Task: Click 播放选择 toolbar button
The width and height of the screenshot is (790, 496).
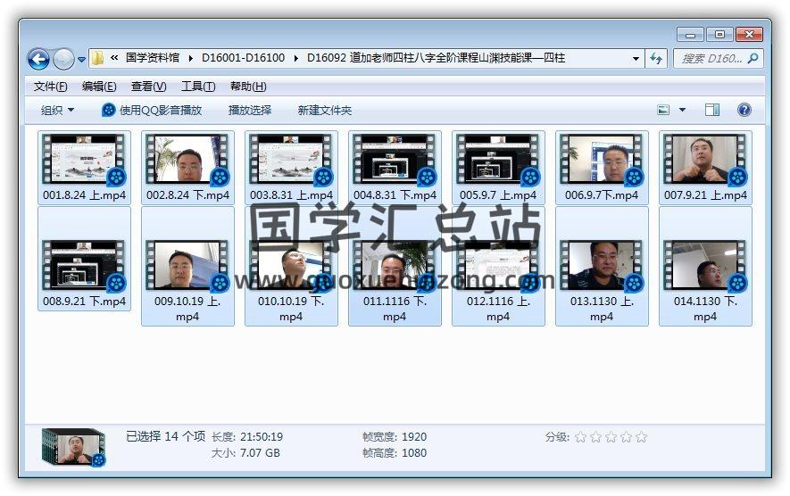Action: 249,111
